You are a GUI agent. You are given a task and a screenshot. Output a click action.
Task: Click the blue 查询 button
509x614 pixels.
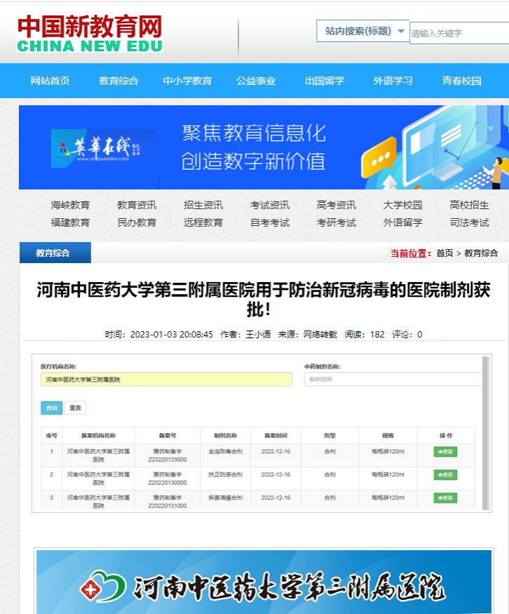51,408
